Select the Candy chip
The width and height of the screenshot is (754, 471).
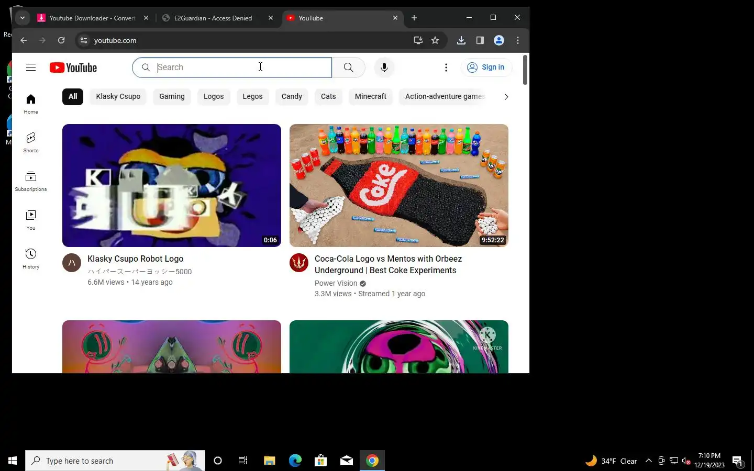click(292, 96)
